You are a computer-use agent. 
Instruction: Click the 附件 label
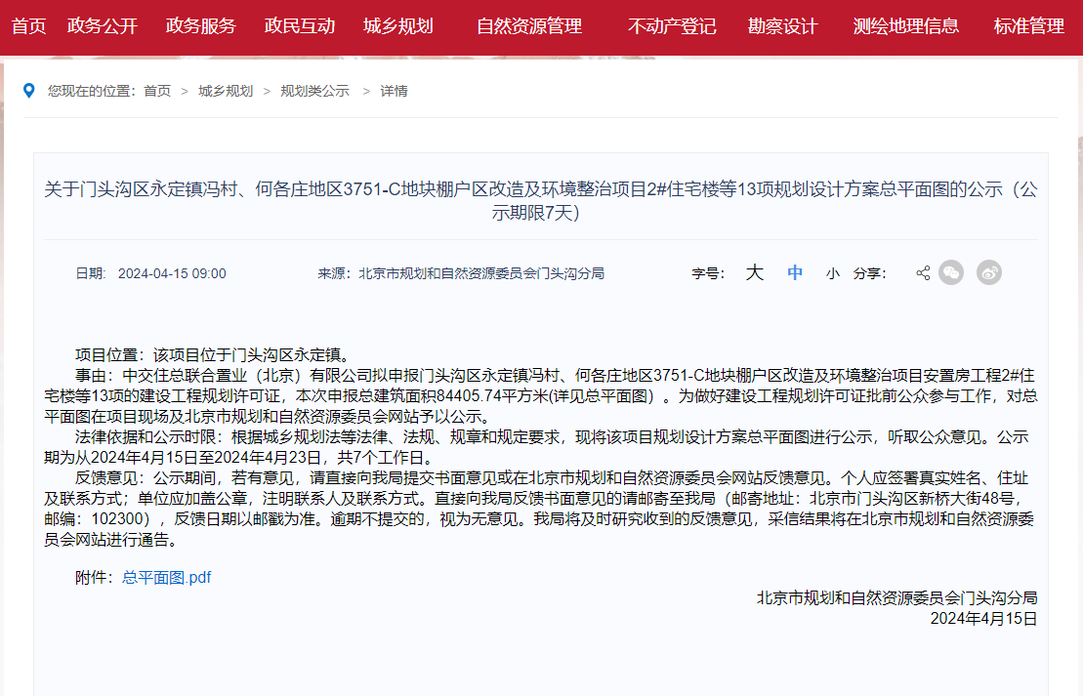[x=95, y=577]
